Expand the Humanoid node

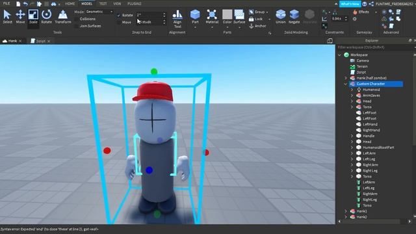tap(352, 90)
